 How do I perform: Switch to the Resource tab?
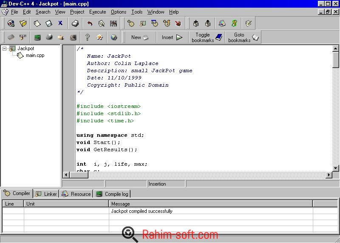point(76,194)
